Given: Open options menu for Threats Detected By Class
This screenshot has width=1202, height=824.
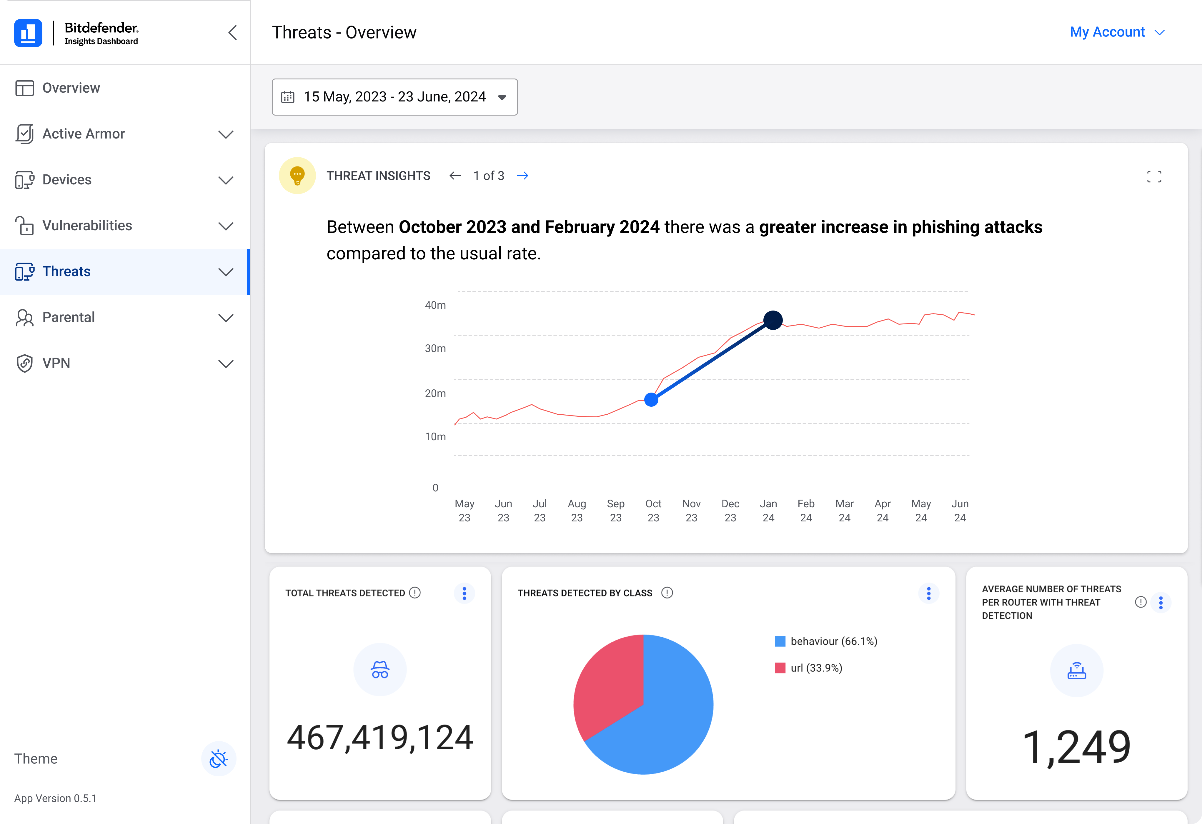Looking at the screenshot, I should (x=929, y=593).
